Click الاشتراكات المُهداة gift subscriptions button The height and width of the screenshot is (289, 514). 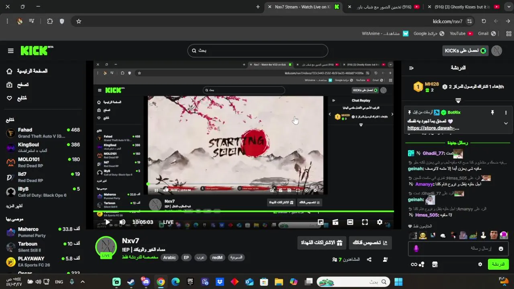click(321, 243)
